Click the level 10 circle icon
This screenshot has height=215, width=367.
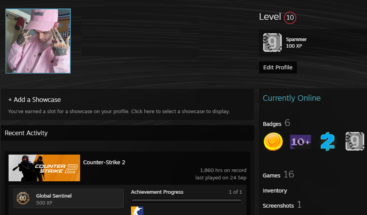pyautogui.click(x=290, y=17)
